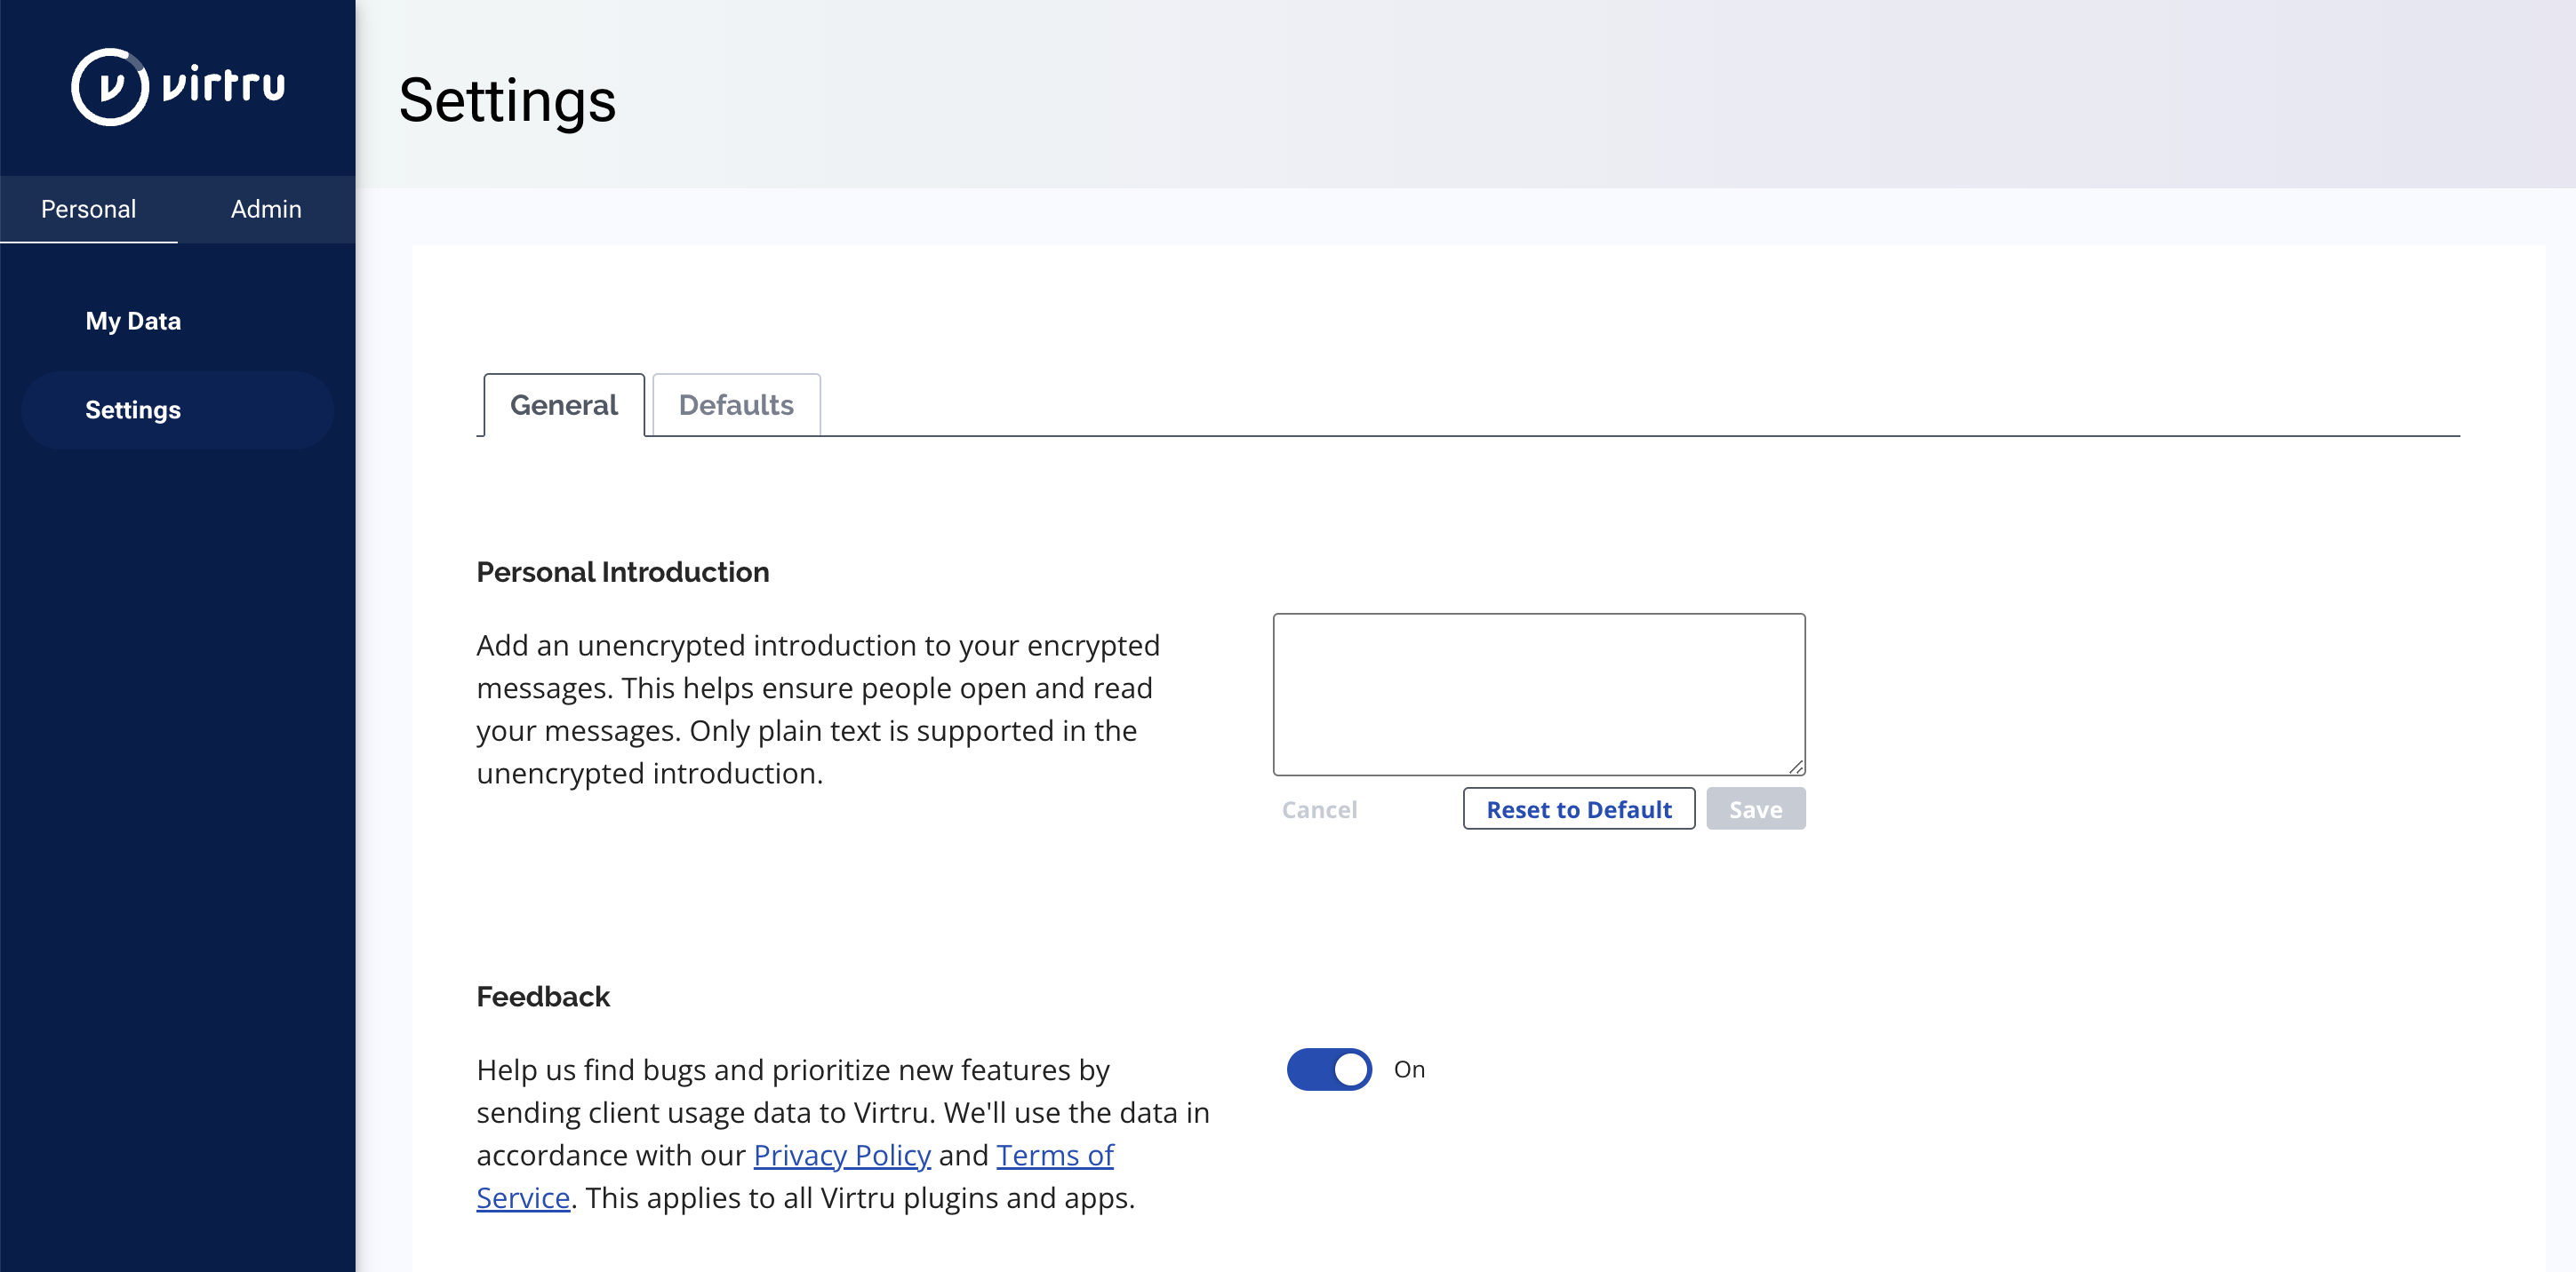The height and width of the screenshot is (1272, 2576).
Task: Open the General settings tab
Action: click(x=564, y=405)
